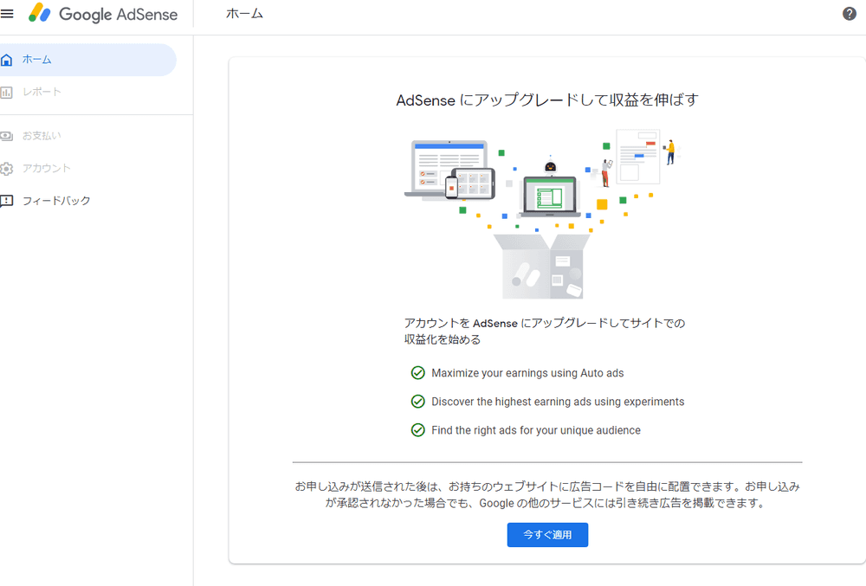The image size is (866, 586).
Task: Click the フィードバック speech bubble icon
Action: pos(7,201)
